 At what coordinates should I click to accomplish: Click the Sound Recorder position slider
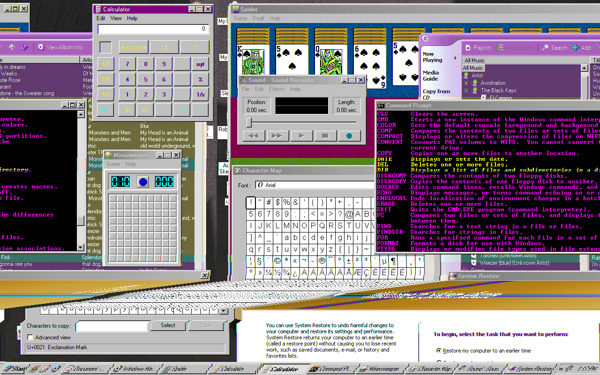coord(249,122)
